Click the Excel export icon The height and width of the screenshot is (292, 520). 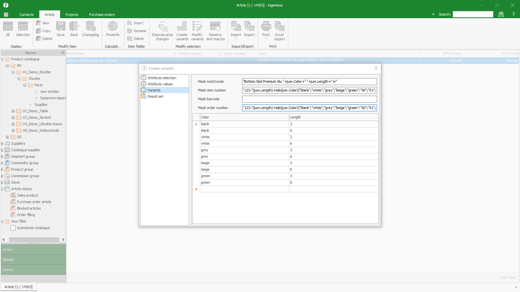[x=279, y=27]
